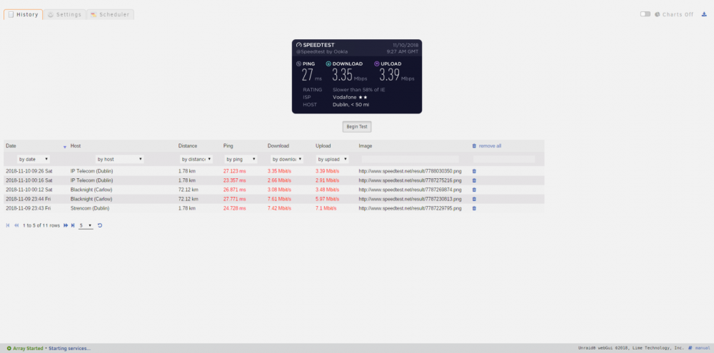Open the Scheduler tab
Viewport: 714px width, 353px height.
tap(110, 14)
